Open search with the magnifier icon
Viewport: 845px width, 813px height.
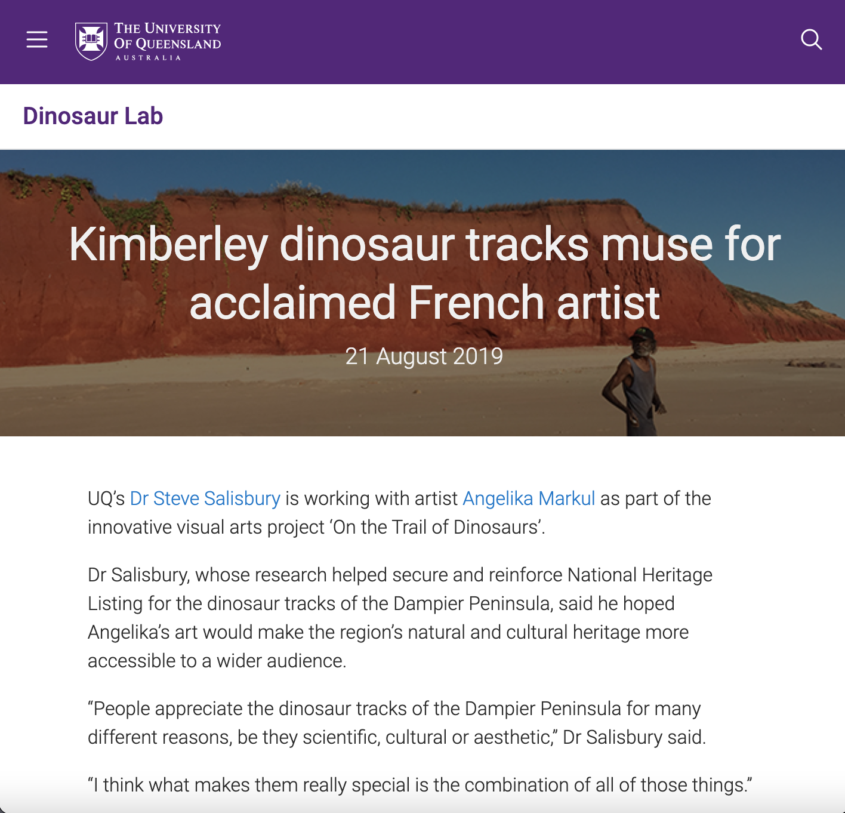click(x=811, y=40)
